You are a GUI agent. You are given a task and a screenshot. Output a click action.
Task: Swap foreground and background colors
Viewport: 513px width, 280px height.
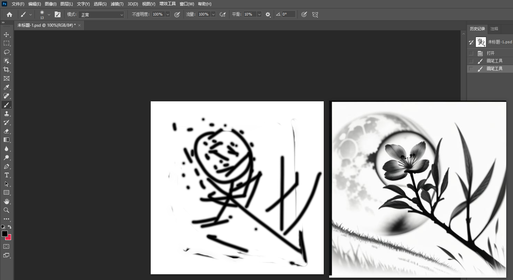pyautogui.click(x=9, y=227)
